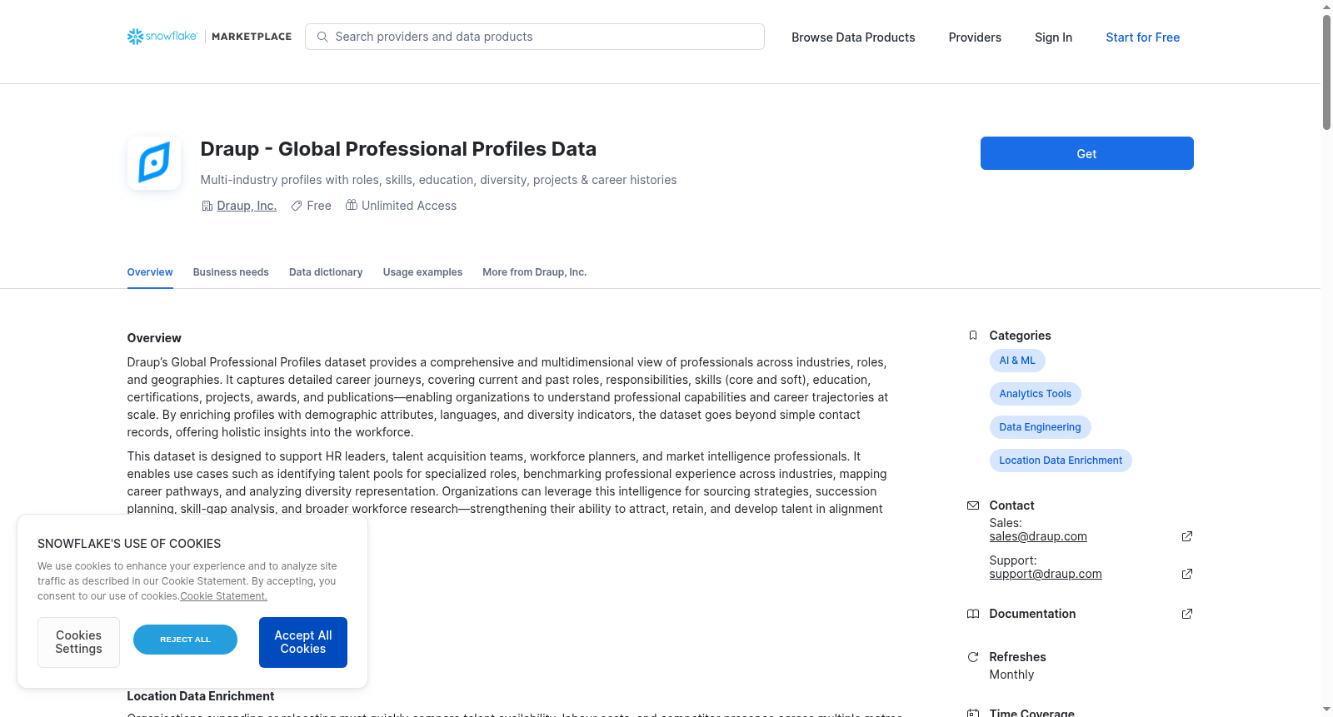The height and width of the screenshot is (717, 1333).
Task: Select the Analytics Tools category tag
Action: [1036, 394]
